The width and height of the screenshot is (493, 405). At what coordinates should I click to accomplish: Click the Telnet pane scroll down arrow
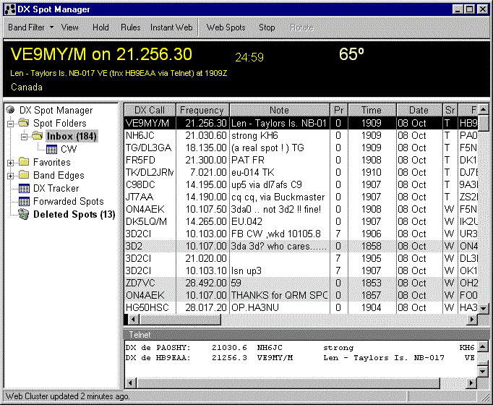483,371
